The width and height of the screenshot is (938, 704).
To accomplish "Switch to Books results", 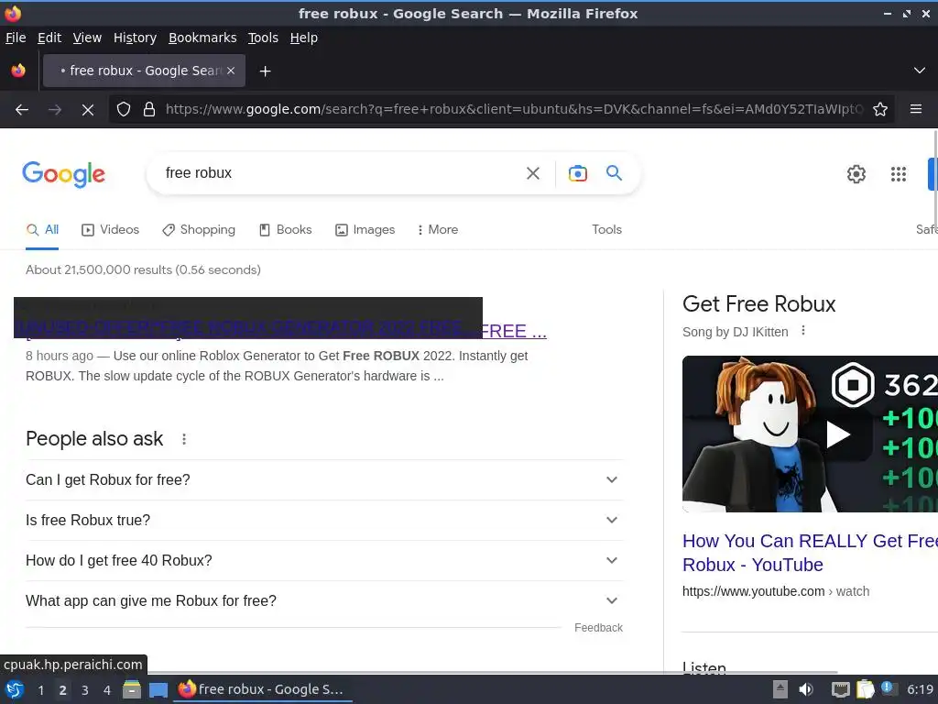I will tap(286, 230).
